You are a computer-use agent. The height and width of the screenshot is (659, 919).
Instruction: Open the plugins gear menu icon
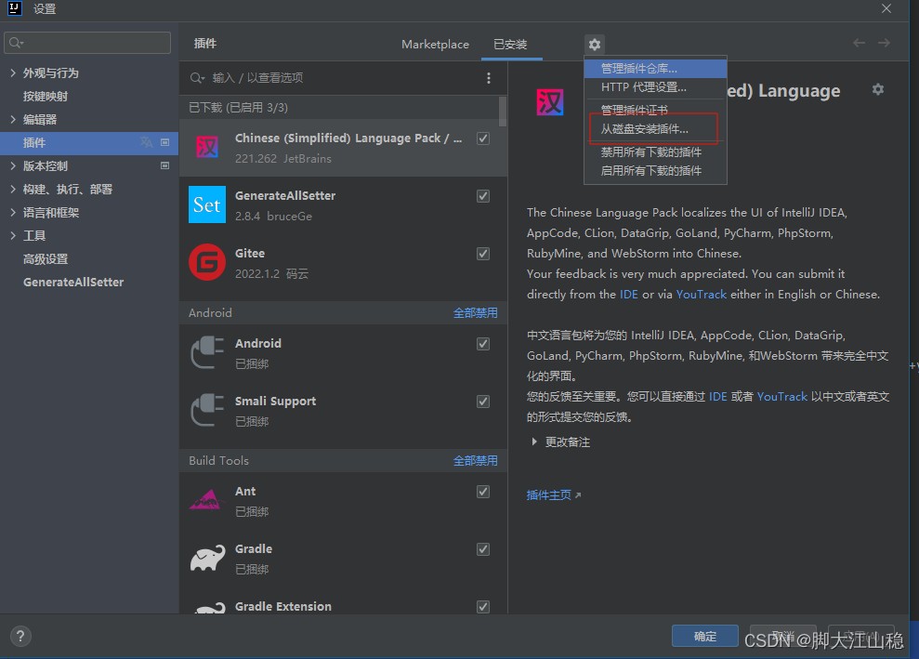point(595,44)
